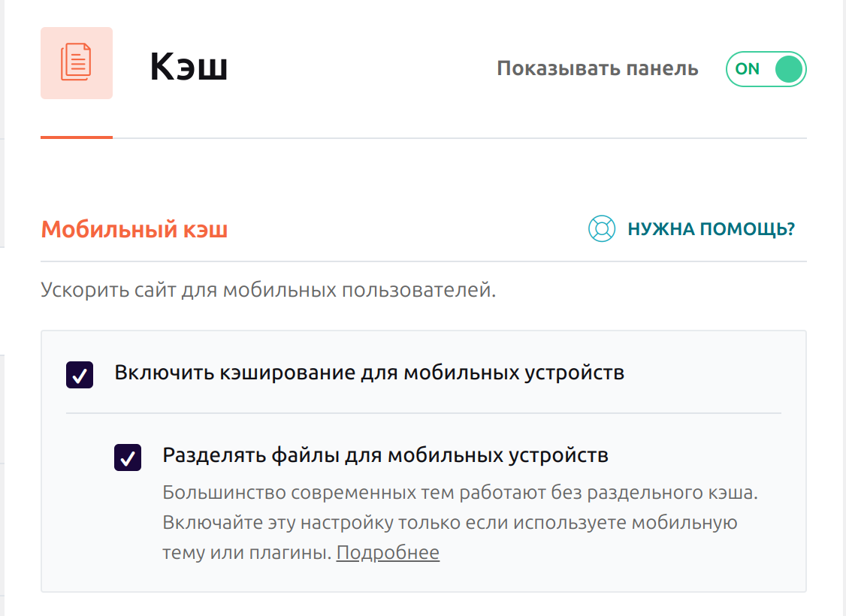Click the lifebuoy help icon

[x=601, y=229]
